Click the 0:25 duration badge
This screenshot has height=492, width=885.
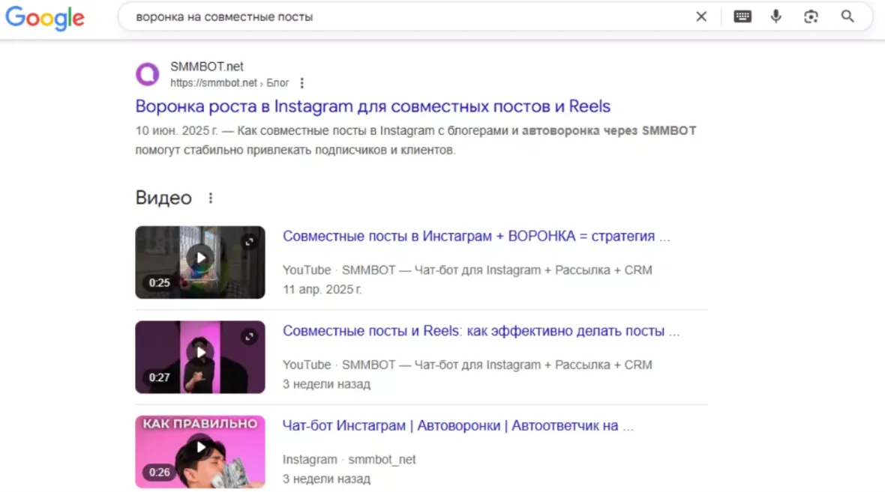click(x=159, y=282)
